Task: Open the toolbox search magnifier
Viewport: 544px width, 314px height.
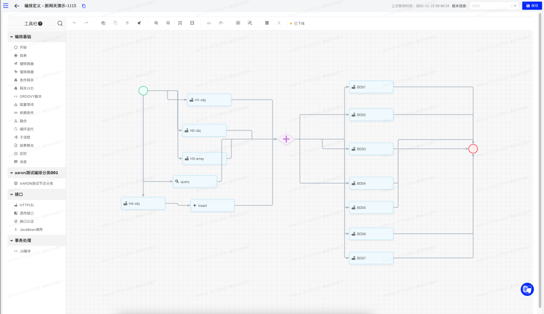Action: click(x=60, y=23)
